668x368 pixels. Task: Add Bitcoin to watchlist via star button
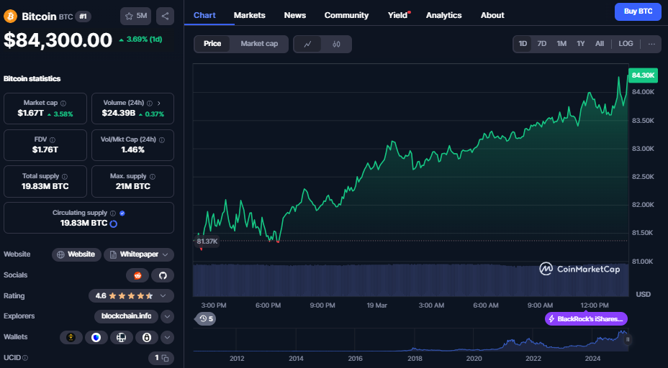[x=136, y=16]
